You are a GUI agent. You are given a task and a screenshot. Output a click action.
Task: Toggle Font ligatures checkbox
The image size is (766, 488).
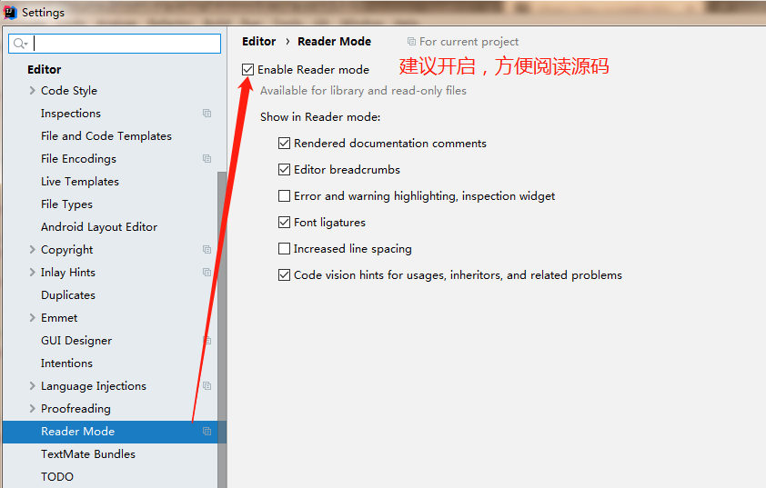[285, 222]
